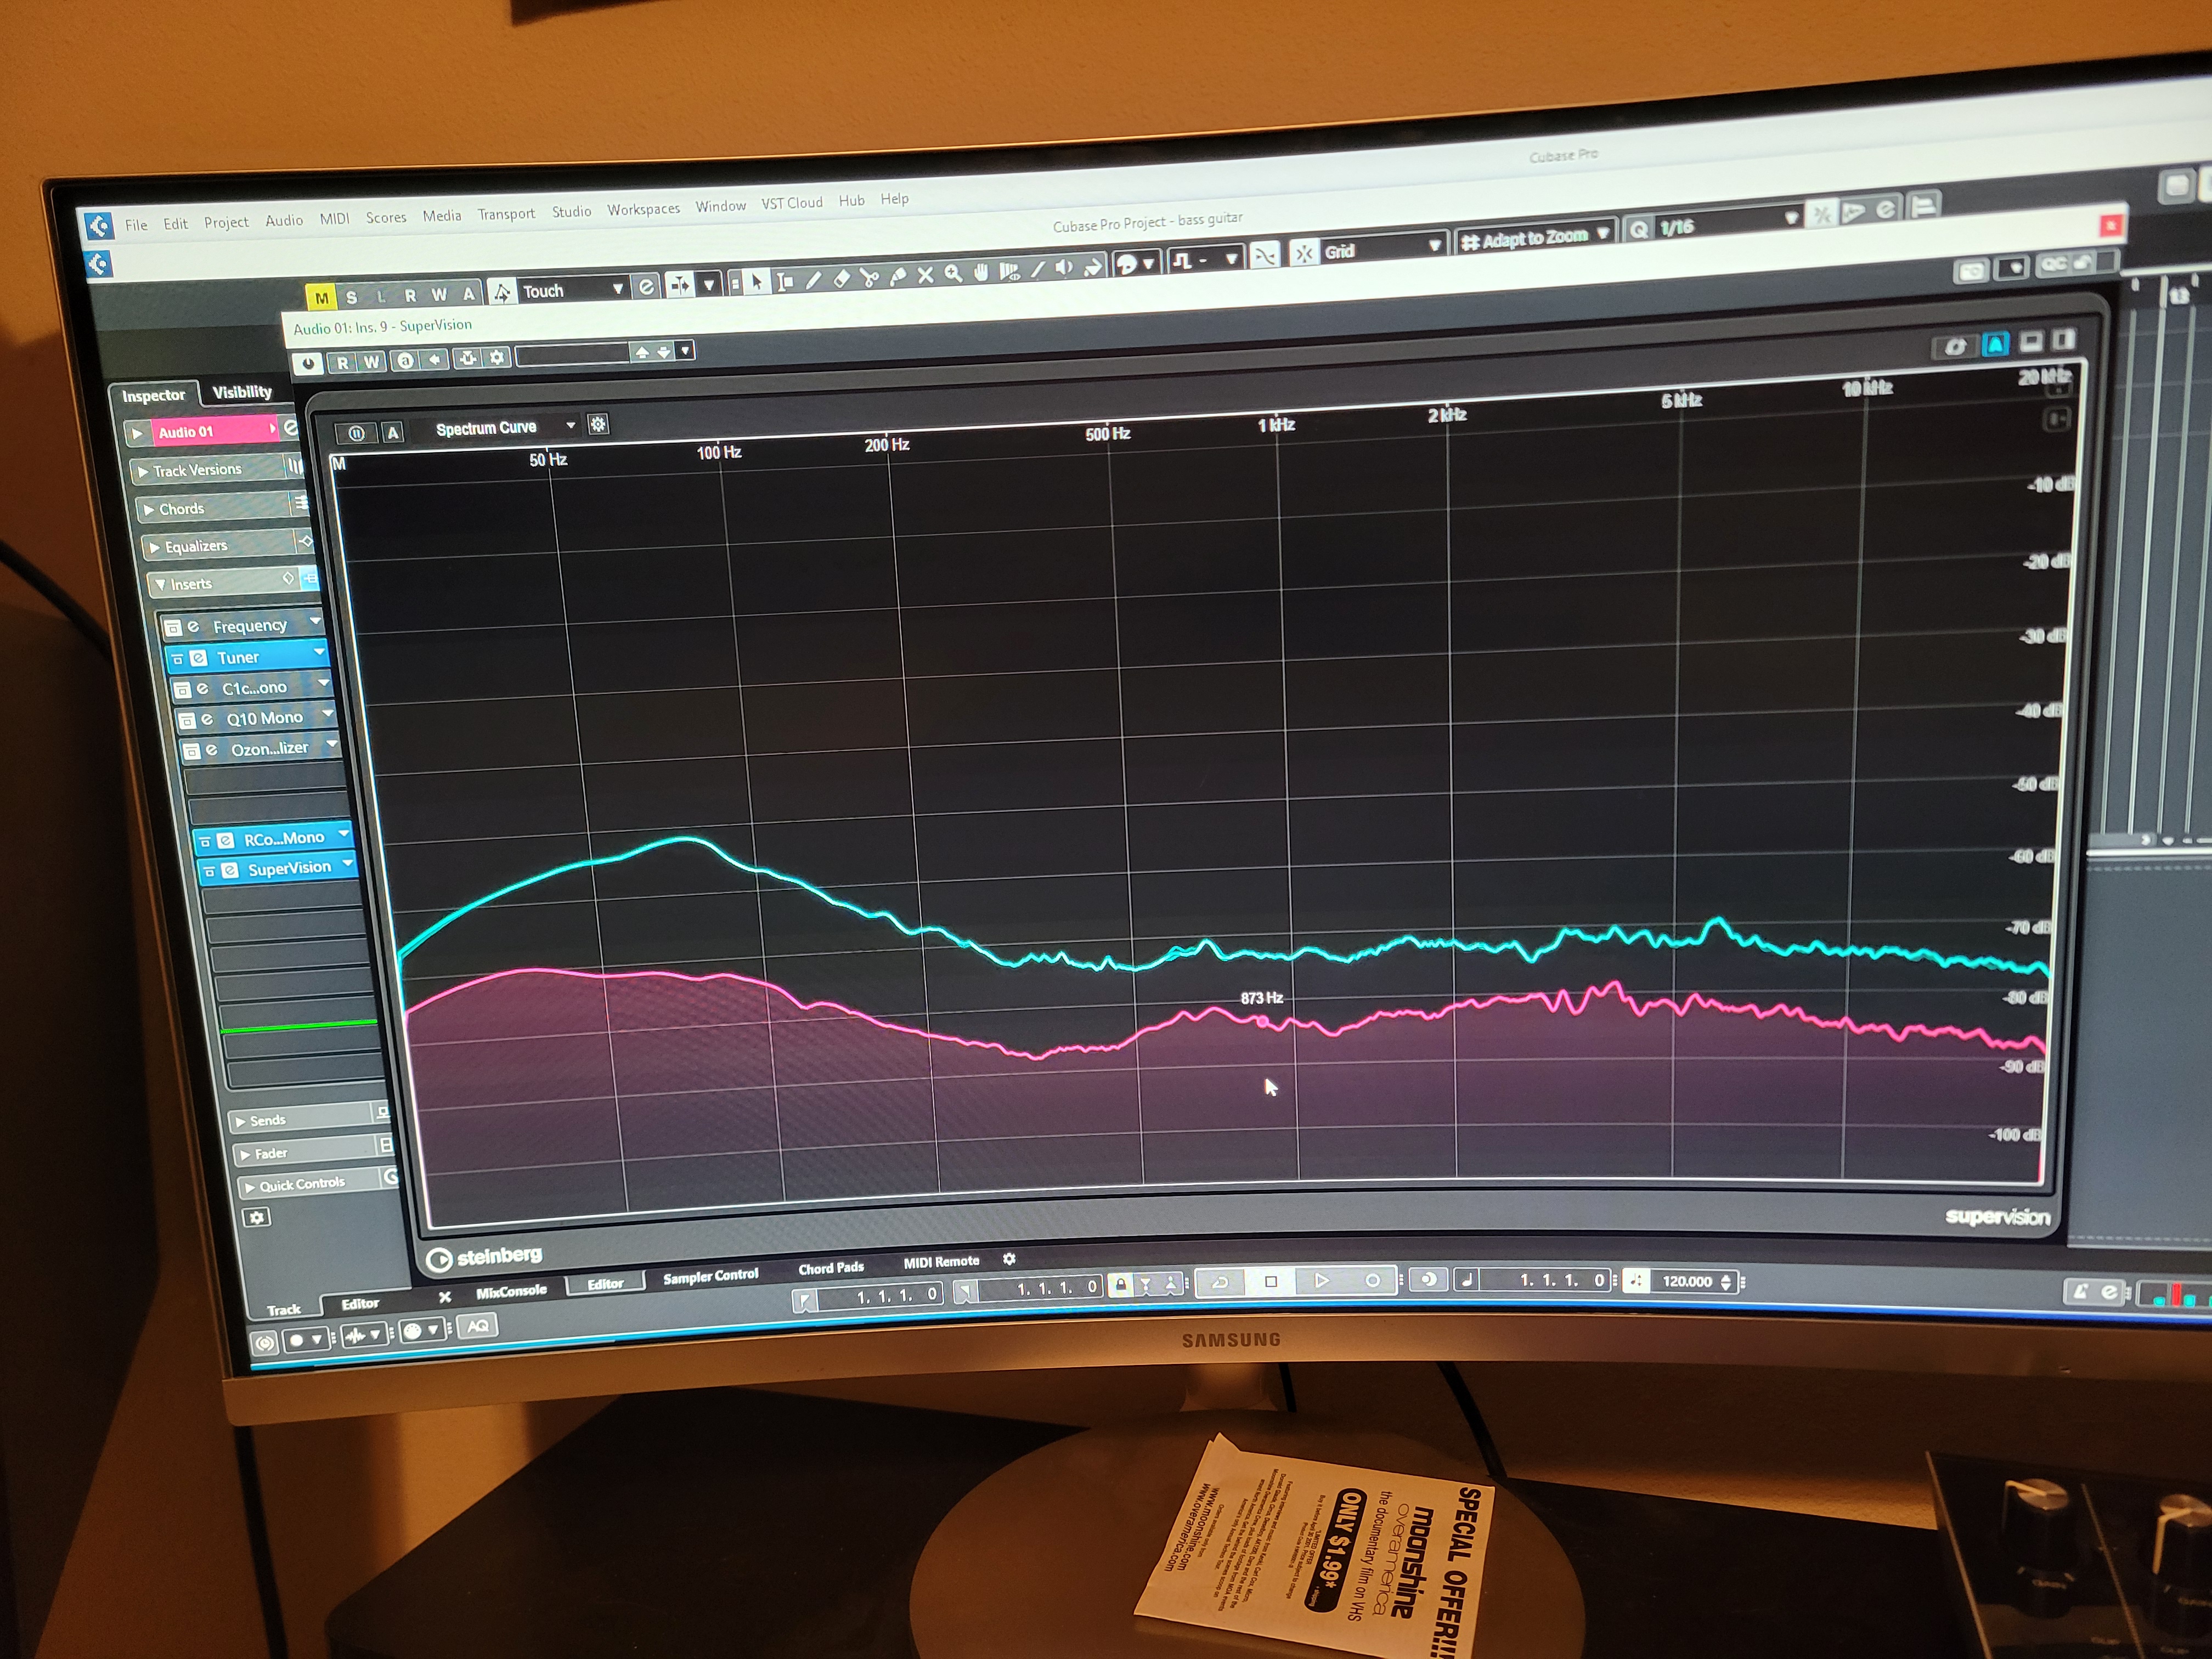The height and width of the screenshot is (1659, 2212).
Task: Open the Workspaces menu
Action: click(643, 209)
